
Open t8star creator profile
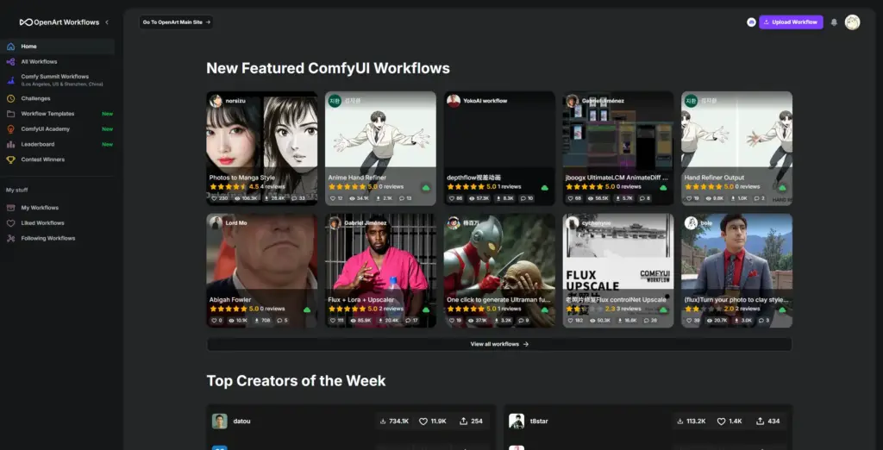point(538,422)
